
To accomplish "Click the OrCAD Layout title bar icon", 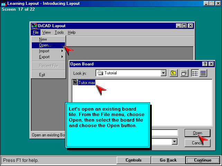I will [x=34, y=26].
